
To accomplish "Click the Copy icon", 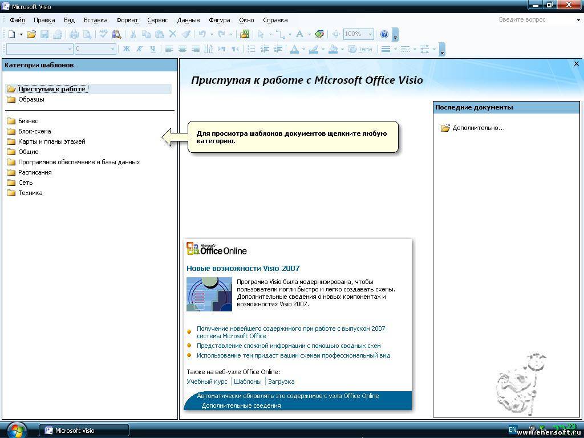I will (x=147, y=34).
